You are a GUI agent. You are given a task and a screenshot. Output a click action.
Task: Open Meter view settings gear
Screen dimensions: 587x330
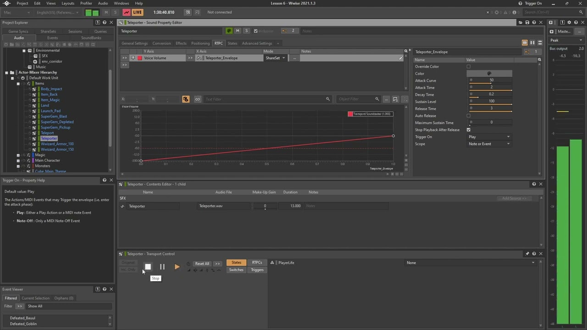point(569,22)
